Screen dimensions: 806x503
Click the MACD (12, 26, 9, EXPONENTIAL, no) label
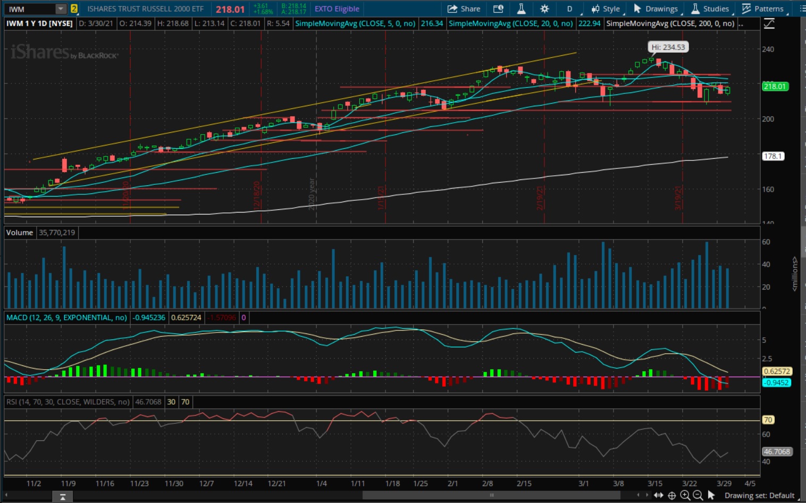66,318
